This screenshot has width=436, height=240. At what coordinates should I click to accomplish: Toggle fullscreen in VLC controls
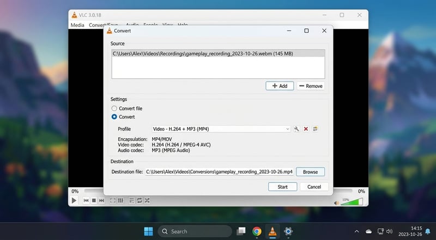(113, 200)
